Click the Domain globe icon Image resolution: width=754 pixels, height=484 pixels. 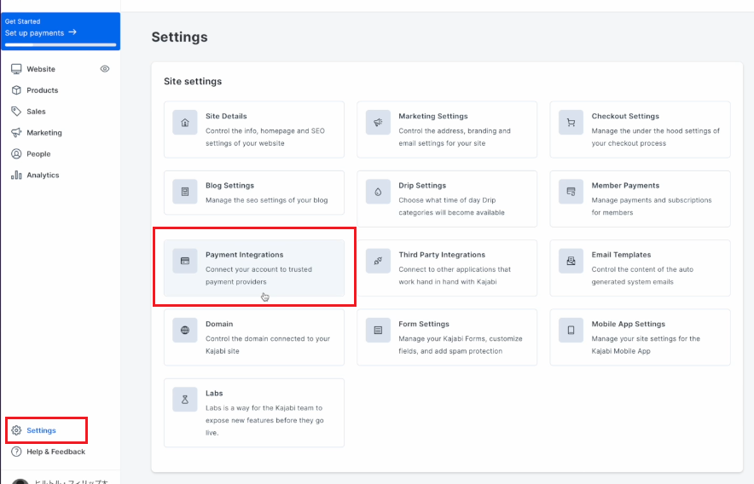point(185,331)
